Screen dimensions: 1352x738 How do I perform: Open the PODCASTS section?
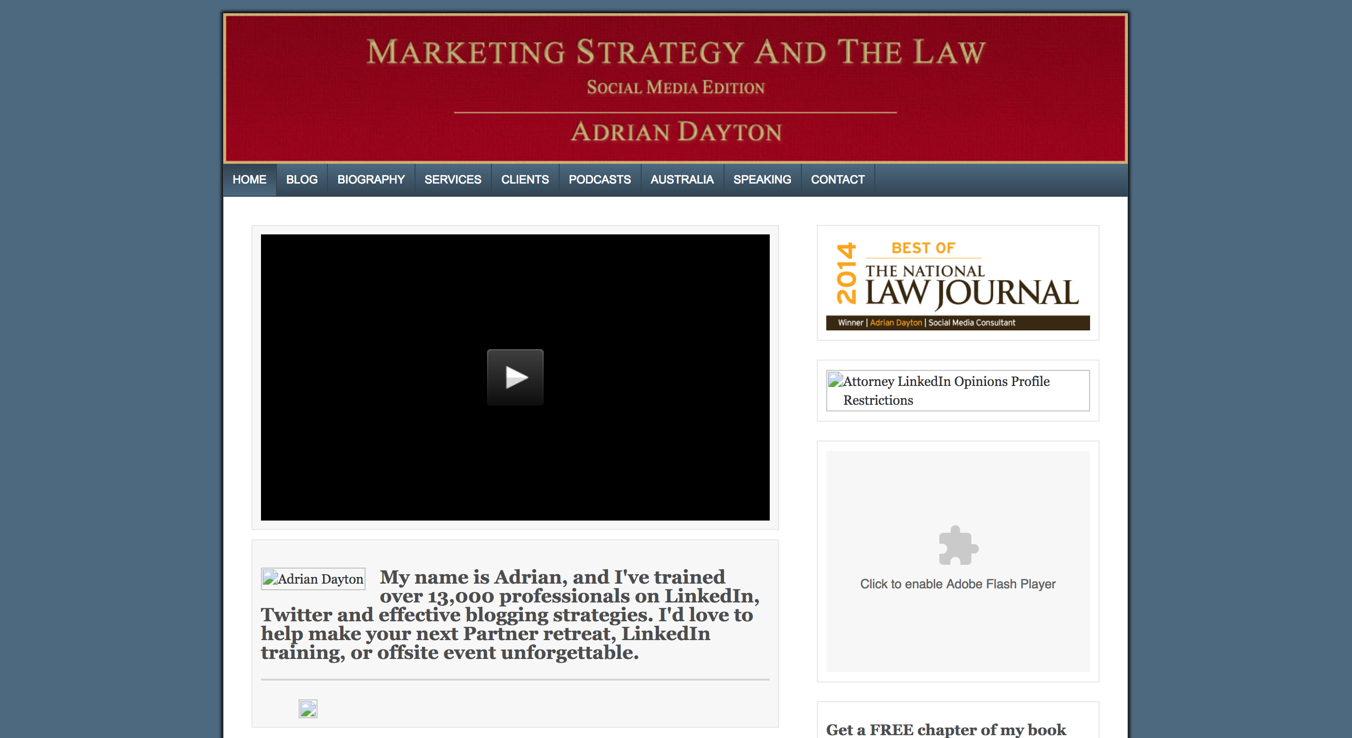click(599, 179)
